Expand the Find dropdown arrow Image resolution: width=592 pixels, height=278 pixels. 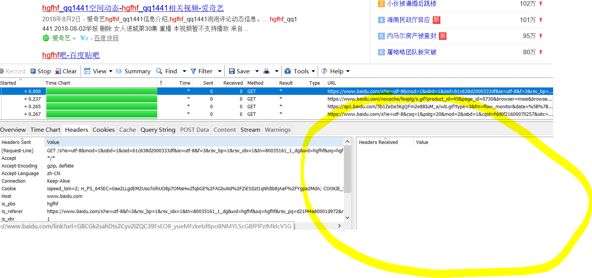(184, 71)
